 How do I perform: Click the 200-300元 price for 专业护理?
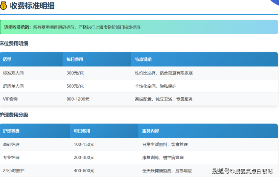(84, 157)
